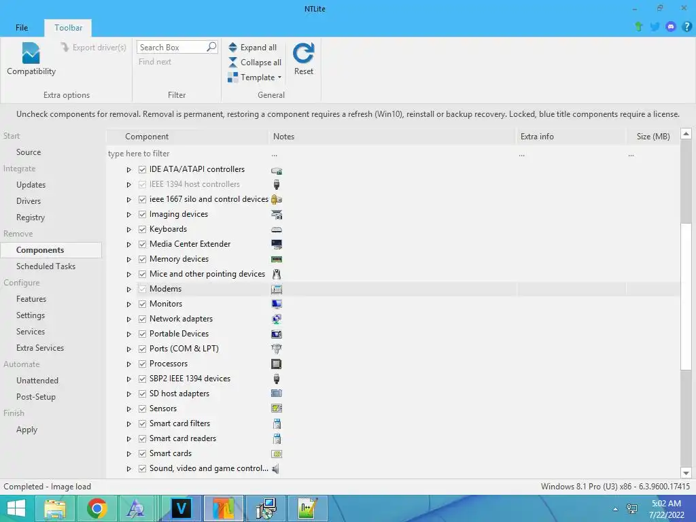The image size is (696, 522).
Task: Uncheck the Smart cards checkbox
Action: coord(142,453)
